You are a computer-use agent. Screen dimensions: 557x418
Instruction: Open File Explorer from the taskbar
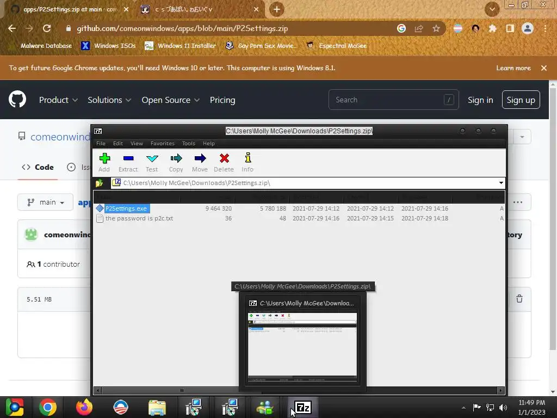tap(157, 407)
